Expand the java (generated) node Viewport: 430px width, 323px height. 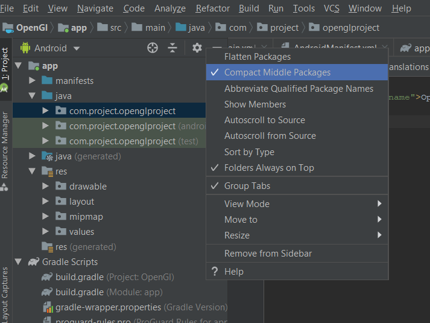pos(32,156)
